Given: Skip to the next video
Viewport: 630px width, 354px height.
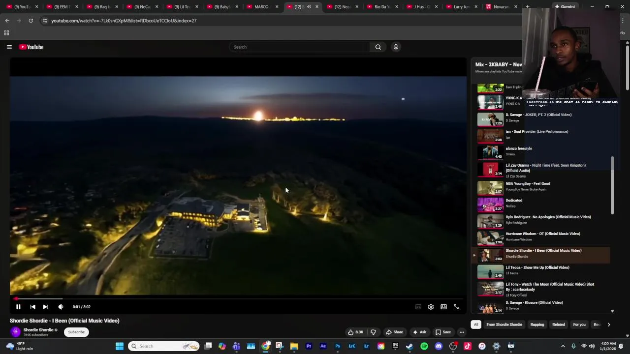Looking at the screenshot, I should point(45,307).
